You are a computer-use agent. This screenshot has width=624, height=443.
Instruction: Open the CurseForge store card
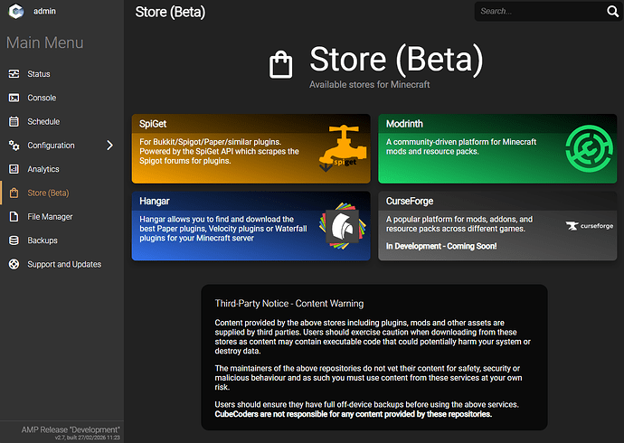[x=497, y=226]
